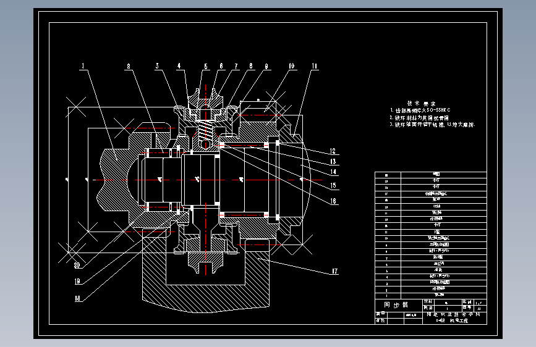Click part callout number 4
Viewport: 536px width, 347px height.
[179, 65]
